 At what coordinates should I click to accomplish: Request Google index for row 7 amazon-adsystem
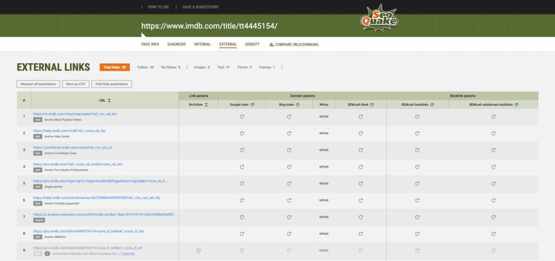(242, 217)
